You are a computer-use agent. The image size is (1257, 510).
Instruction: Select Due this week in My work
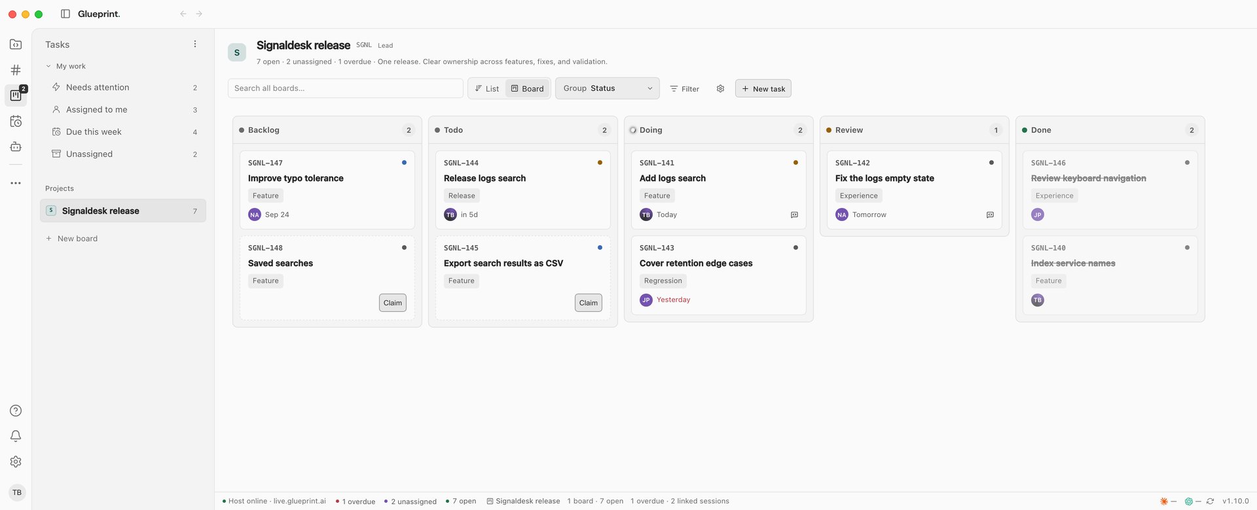[123, 132]
